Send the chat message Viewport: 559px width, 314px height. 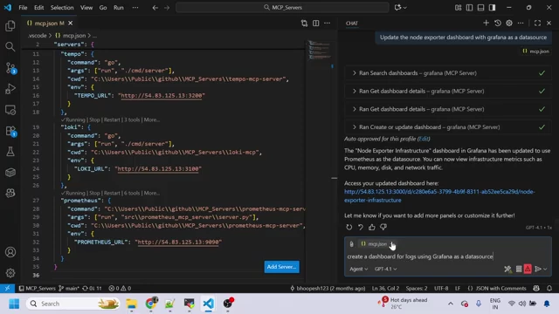tap(538, 270)
